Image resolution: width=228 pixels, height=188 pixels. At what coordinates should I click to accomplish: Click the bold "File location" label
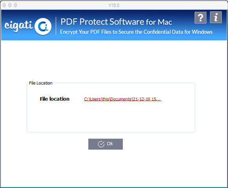coord(55,99)
